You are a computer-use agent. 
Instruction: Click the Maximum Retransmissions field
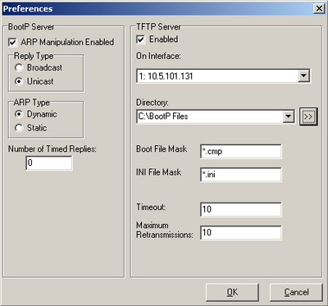(x=240, y=233)
